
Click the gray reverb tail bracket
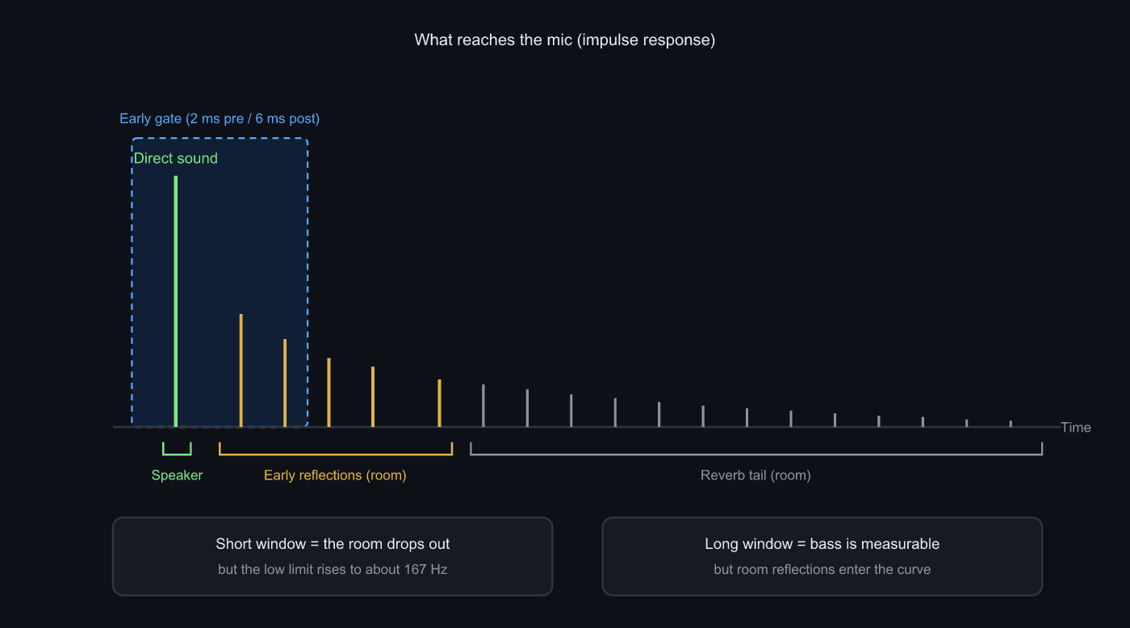pyautogui.click(x=756, y=449)
